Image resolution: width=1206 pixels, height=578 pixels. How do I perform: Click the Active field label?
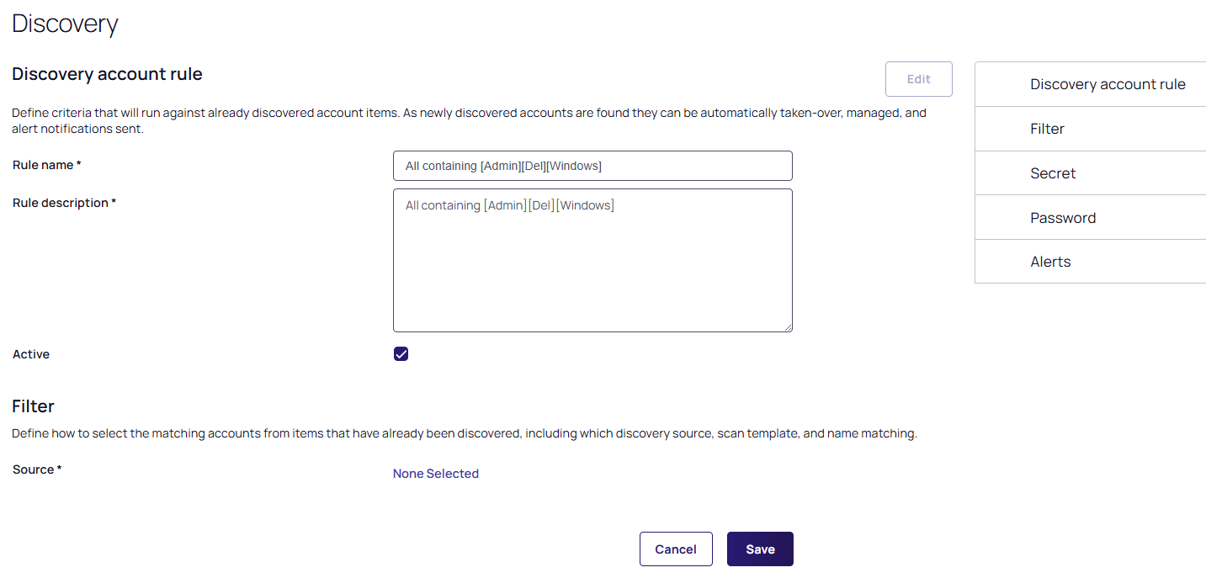pos(31,354)
